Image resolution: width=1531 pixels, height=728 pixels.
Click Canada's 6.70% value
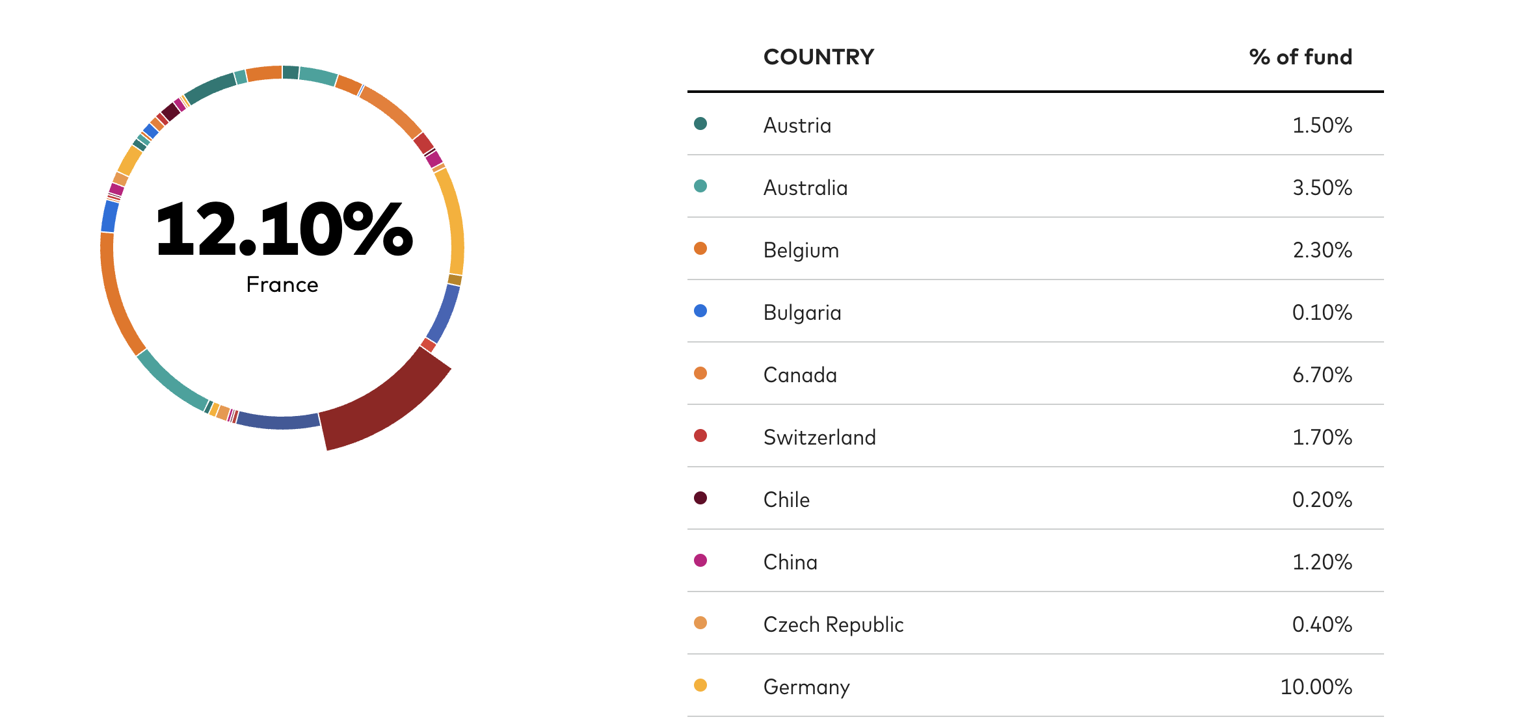(1322, 375)
